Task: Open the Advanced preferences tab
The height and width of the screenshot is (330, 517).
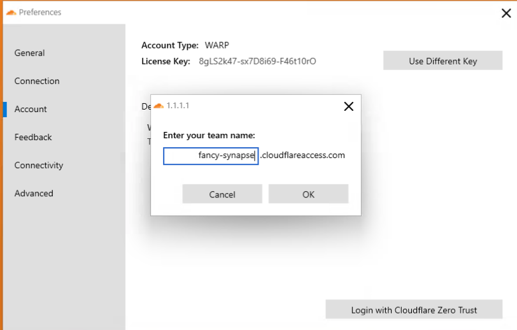Action: [x=34, y=193]
